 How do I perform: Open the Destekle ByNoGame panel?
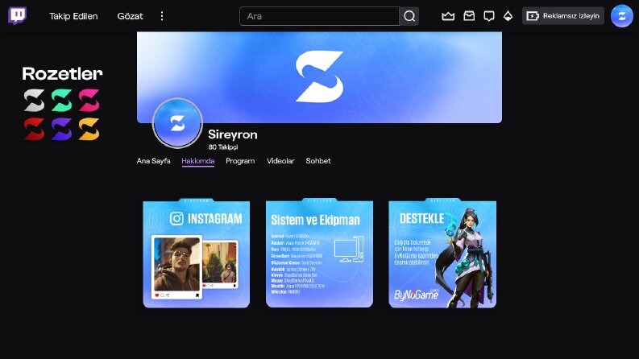[442, 253]
